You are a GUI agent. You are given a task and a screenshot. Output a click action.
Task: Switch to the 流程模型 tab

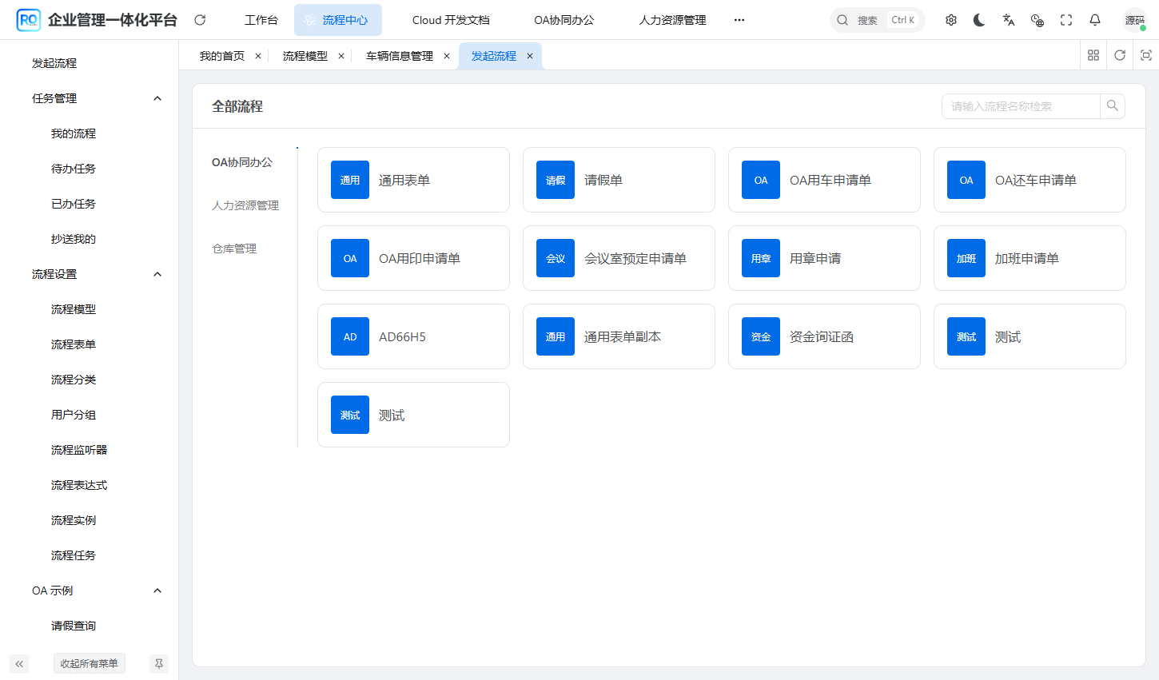click(304, 55)
